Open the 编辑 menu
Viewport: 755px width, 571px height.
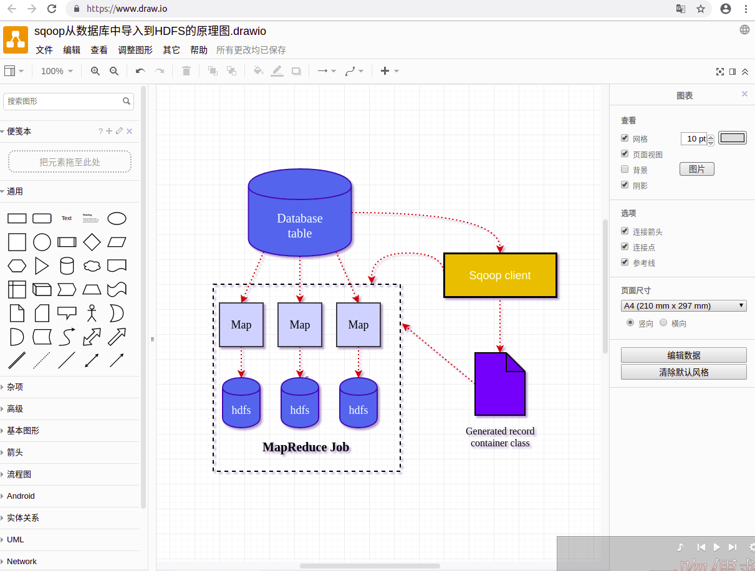[x=71, y=50]
